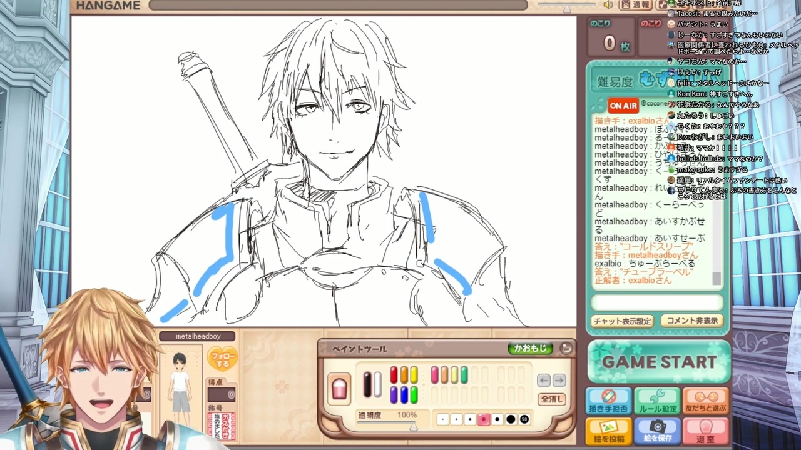Click the Tacosi comment in stream chat
This screenshot has height=450, width=801.
pyautogui.click(x=712, y=13)
